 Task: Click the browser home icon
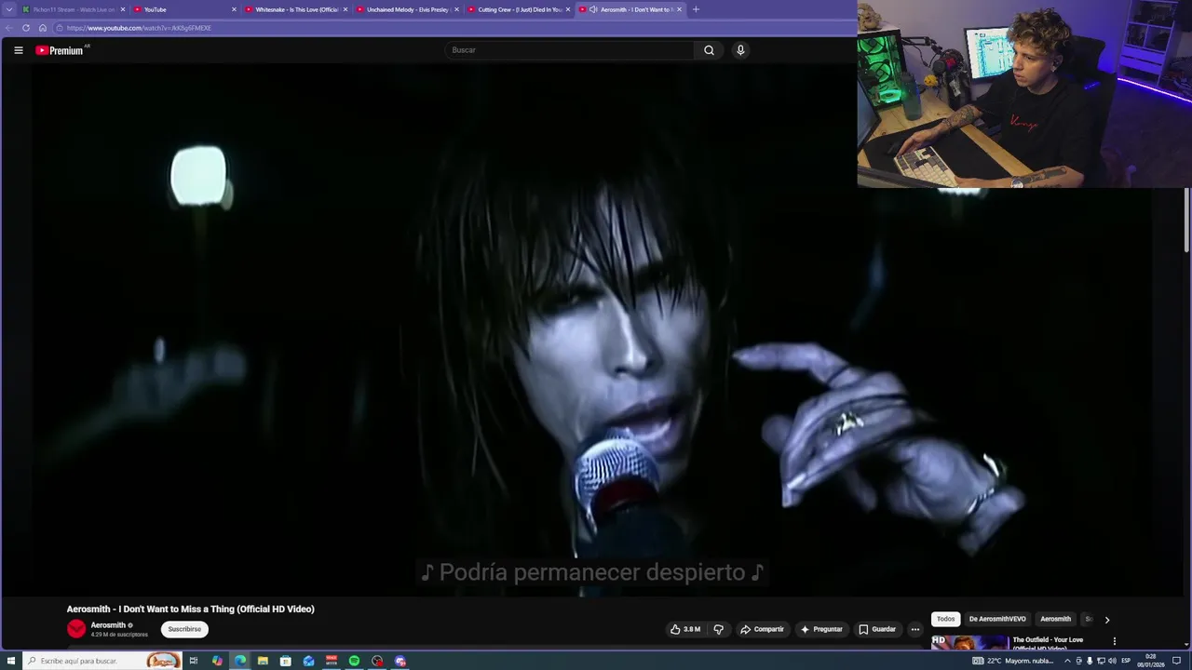click(42, 28)
